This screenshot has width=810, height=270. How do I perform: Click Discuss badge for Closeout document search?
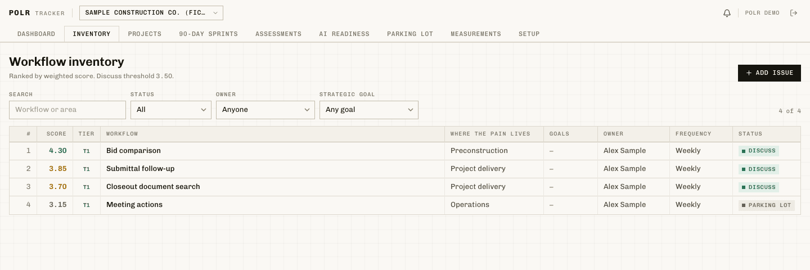pos(759,187)
